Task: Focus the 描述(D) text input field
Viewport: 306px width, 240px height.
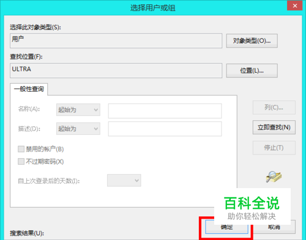Action: click(x=165, y=129)
